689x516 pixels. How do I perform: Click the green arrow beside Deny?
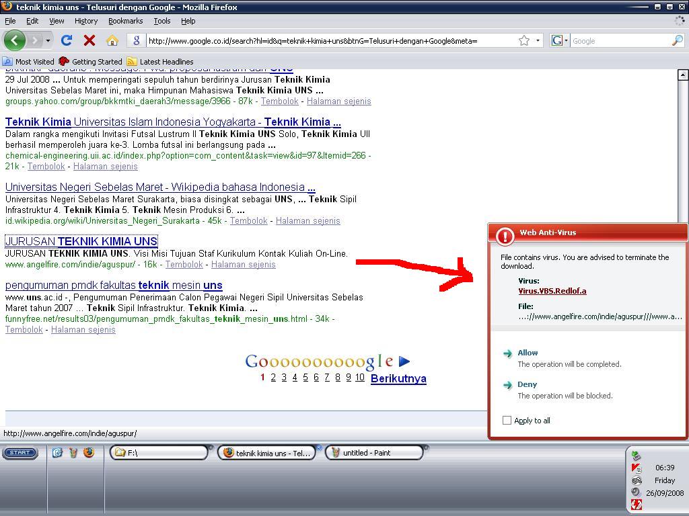pos(507,385)
